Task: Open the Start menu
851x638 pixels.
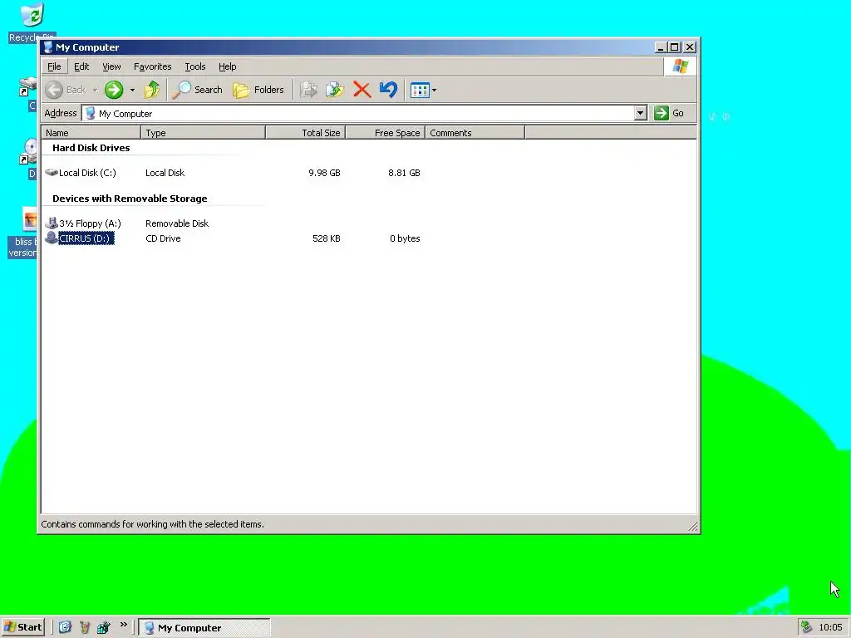Action: click(22, 627)
